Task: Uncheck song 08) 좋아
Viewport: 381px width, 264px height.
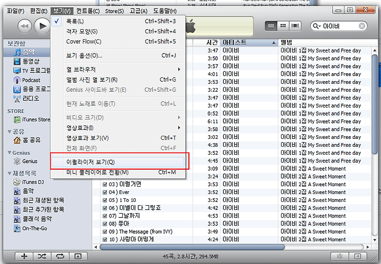Action: [x=105, y=224]
